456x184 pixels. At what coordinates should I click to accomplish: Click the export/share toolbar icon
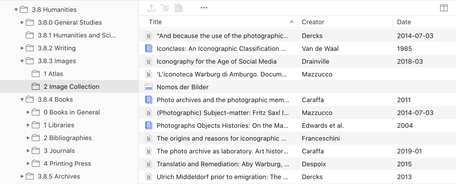pyautogui.click(x=151, y=8)
